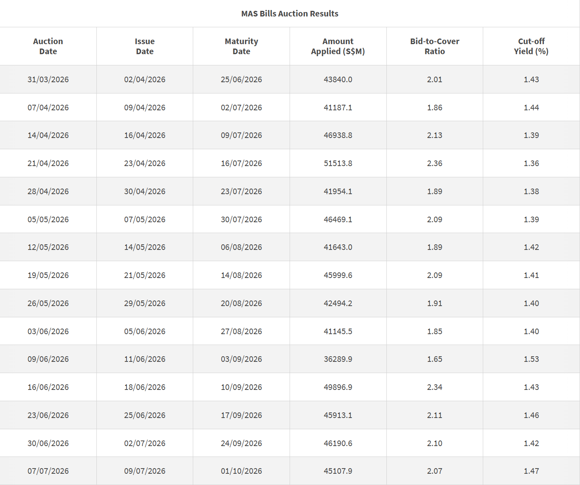Click bid-to-cover ratio 2.13

point(435,135)
